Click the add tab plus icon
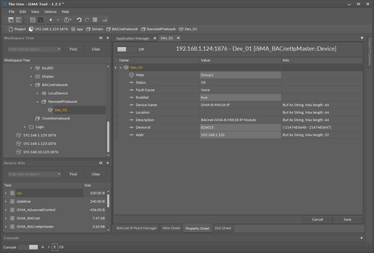374x253 pixels. pyautogui.click(x=362, y=38)
